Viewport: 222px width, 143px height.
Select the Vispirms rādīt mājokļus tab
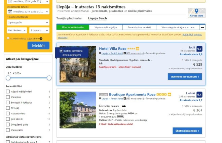[x=106, y=27]
